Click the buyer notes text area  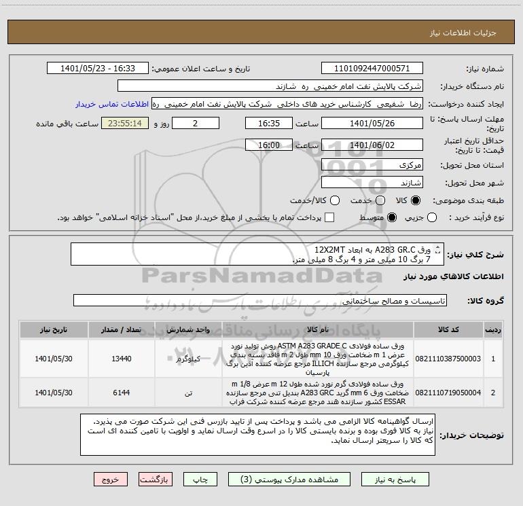257,435
